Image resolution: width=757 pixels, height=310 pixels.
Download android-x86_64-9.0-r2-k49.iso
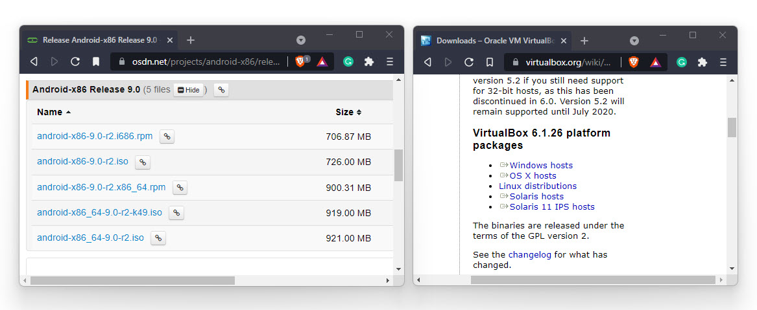[x=99, y=212]
